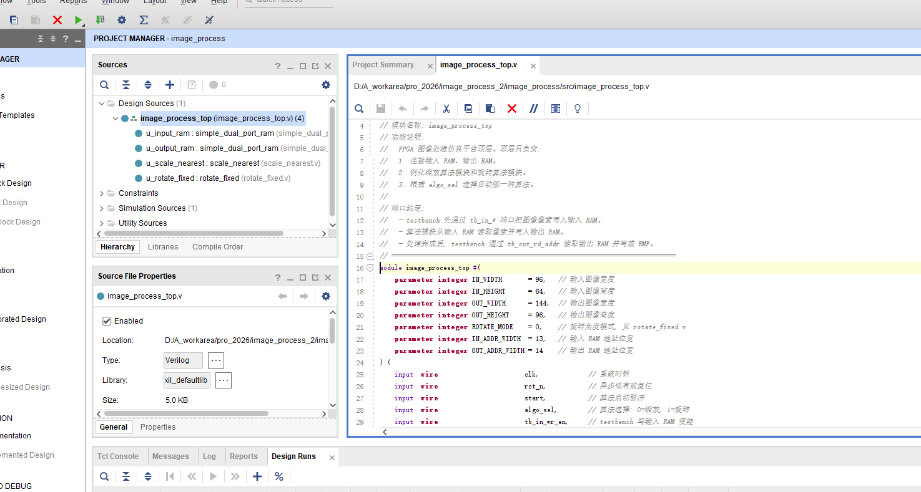921x492 pixels.
Task: Switch to Tcl Console tab
Action: pos(118,456)
